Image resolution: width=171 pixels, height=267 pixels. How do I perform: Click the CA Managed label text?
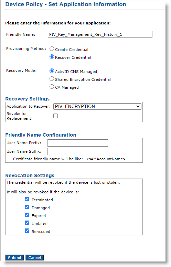[x=67, y=87]
